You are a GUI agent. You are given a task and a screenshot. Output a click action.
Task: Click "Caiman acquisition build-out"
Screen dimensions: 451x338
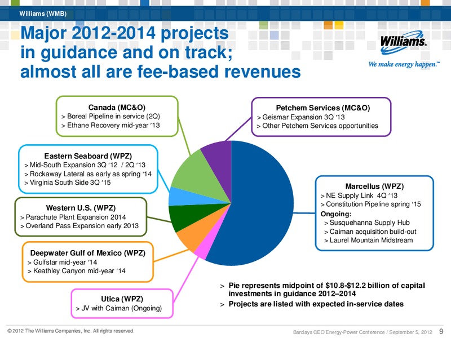click(x=373, y=232)
